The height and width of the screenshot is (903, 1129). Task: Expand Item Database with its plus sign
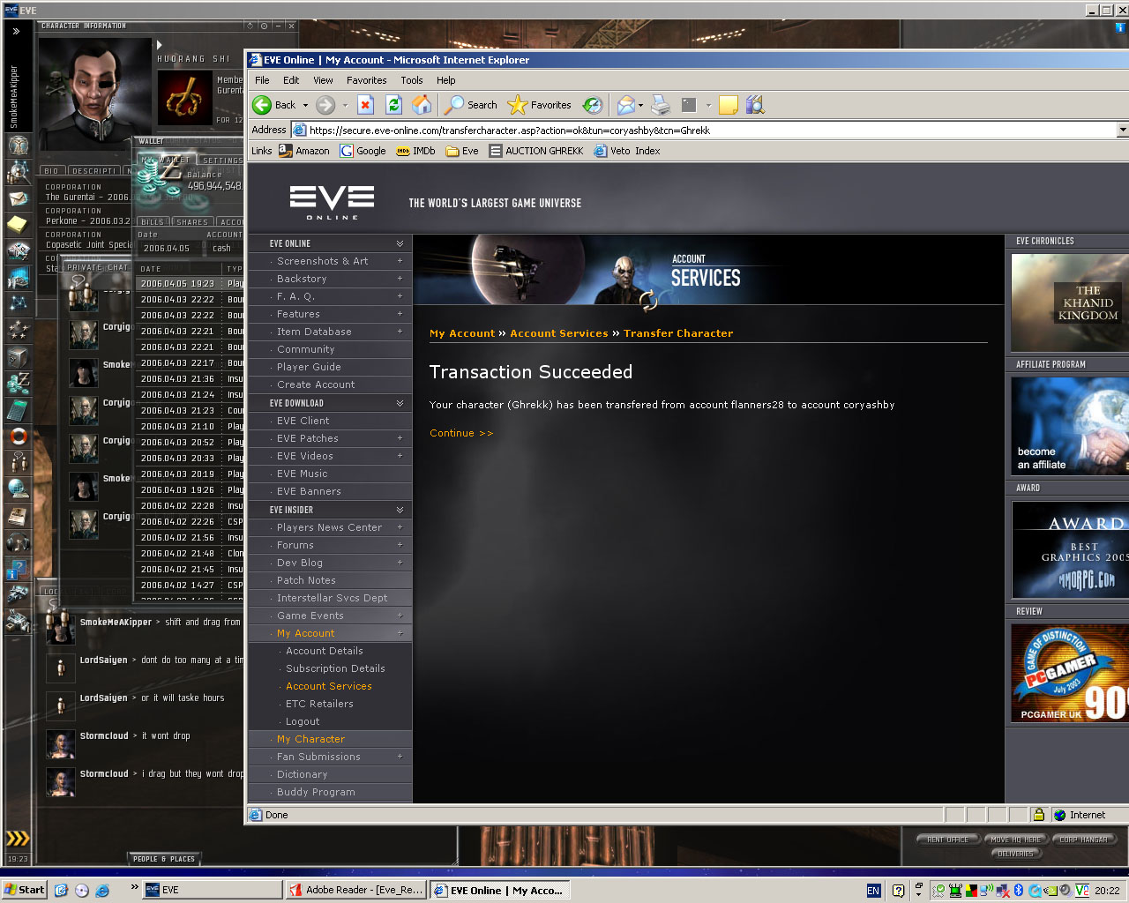(400, 332)
